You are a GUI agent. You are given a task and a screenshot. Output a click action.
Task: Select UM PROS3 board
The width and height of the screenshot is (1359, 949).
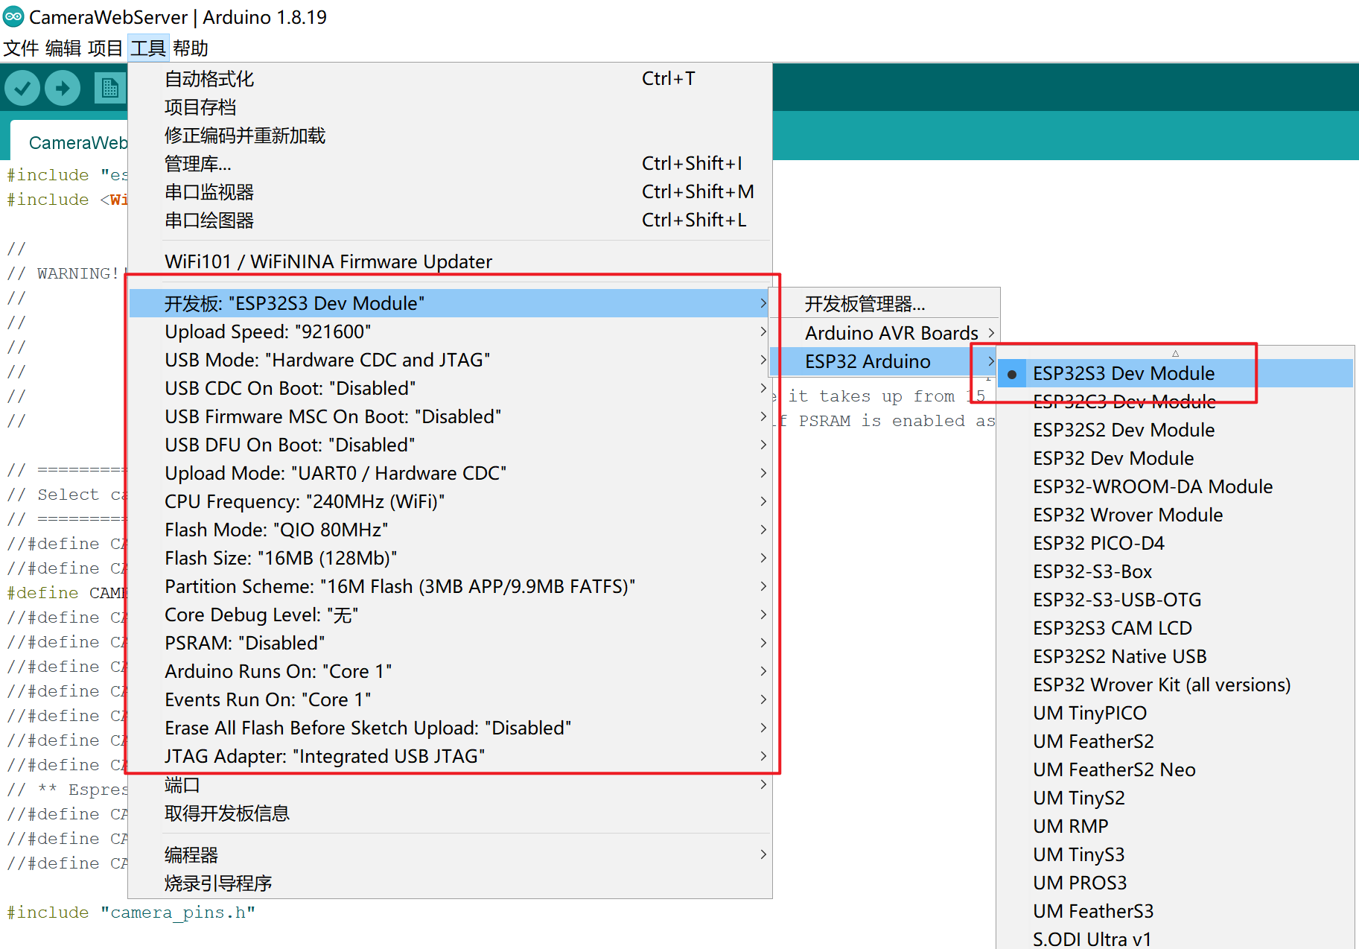tap(1175, 883)
